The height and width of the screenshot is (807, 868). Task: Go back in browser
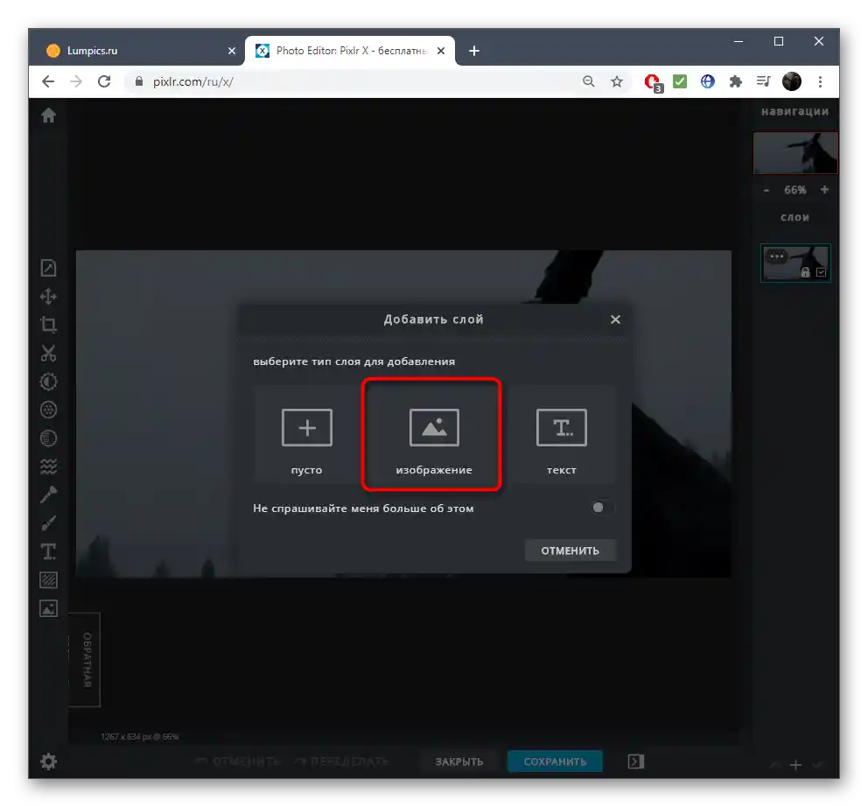point(48,81)
